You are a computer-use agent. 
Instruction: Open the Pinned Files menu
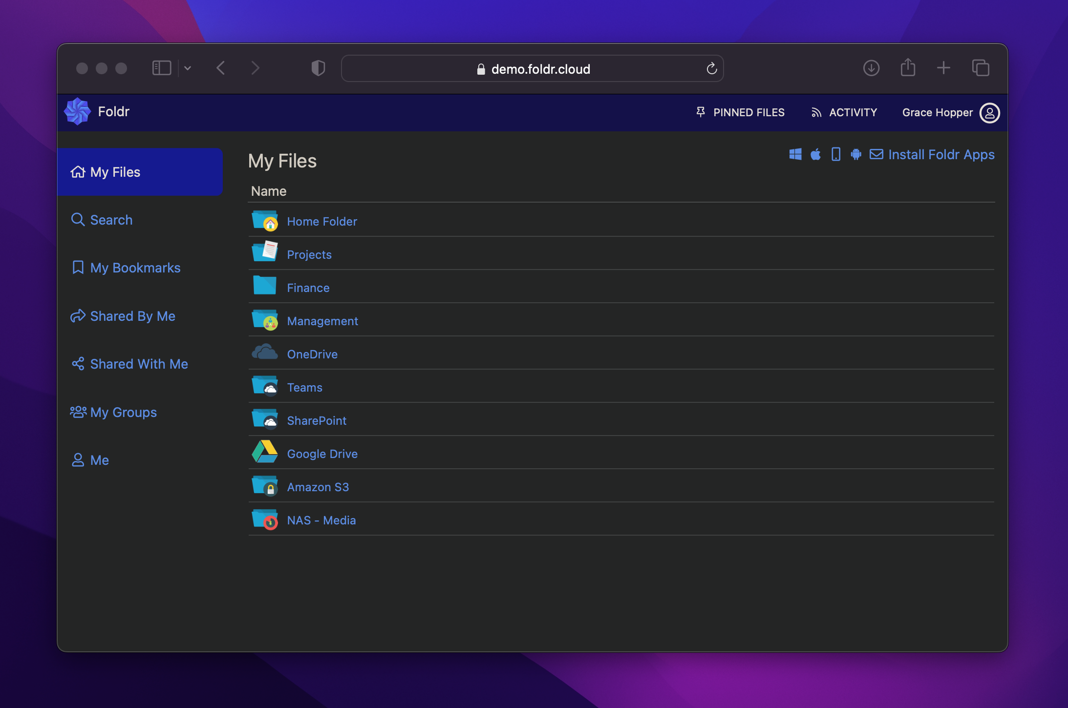tap(740, 113)
